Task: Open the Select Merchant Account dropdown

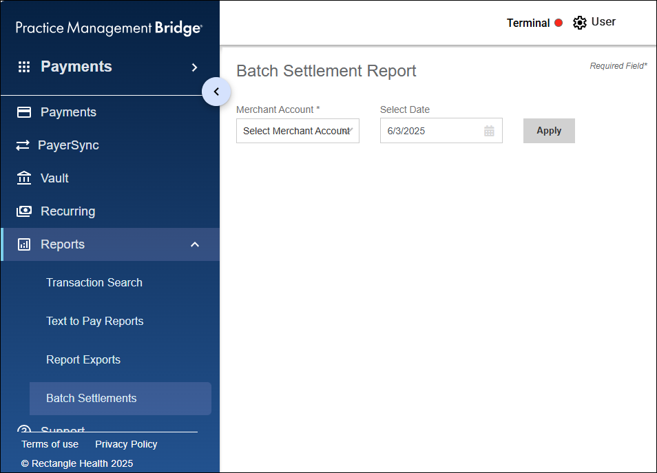Action: [298, 131]
